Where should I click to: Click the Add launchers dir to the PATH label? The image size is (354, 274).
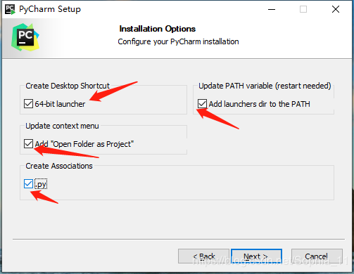pyautogui.click(x=259, y=104)
